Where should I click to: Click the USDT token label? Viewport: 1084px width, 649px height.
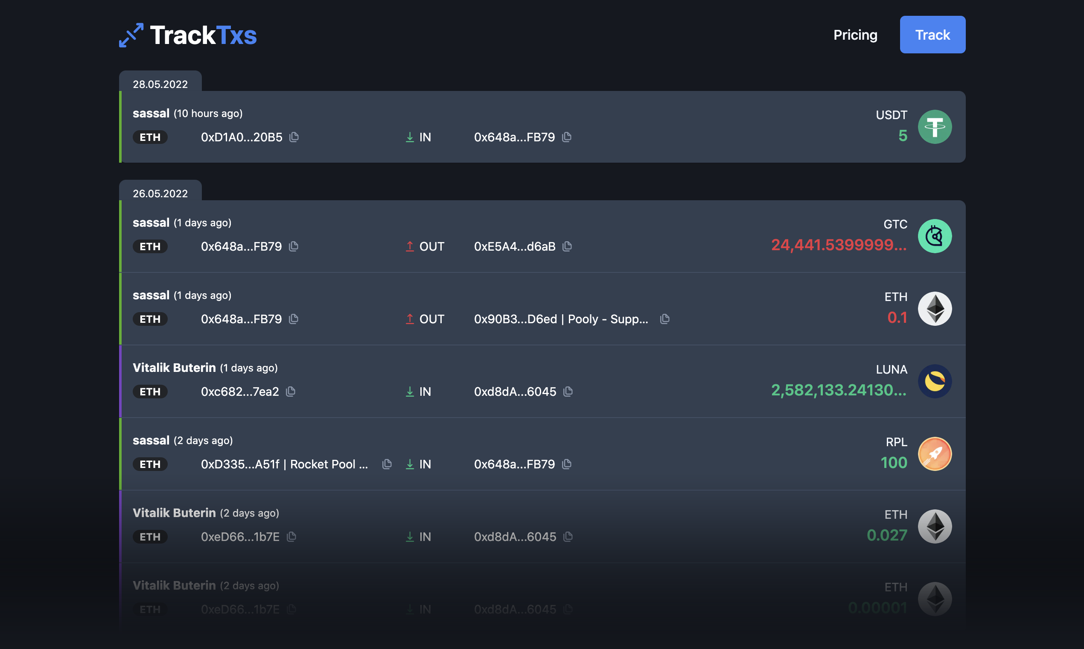(891, 115)
